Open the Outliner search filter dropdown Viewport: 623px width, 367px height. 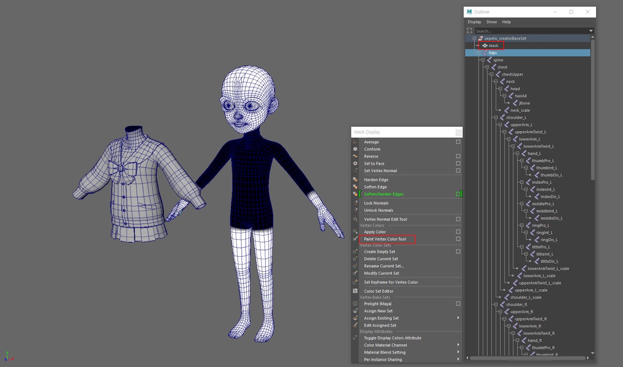point(591,31)
